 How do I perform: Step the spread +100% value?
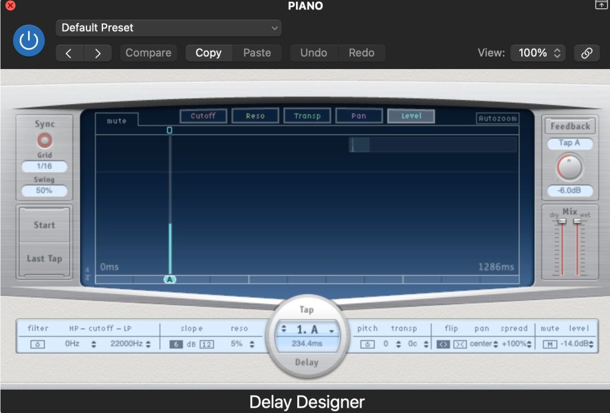coord(529,344)
